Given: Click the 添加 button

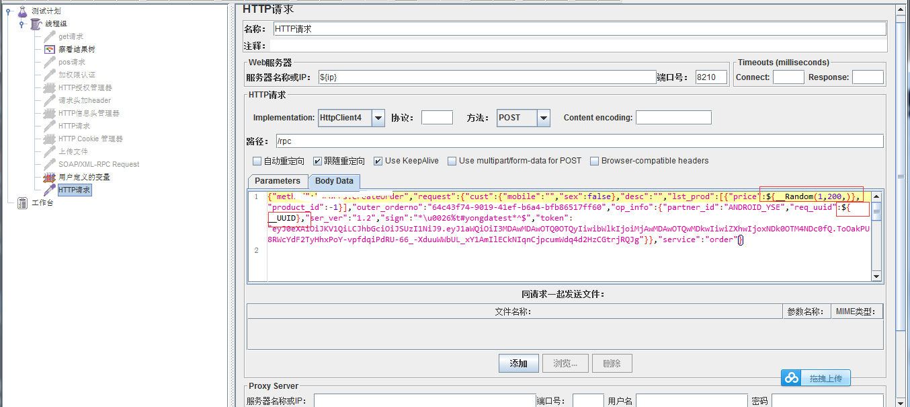Looking at the screenshot, I should tap(519, 363).
